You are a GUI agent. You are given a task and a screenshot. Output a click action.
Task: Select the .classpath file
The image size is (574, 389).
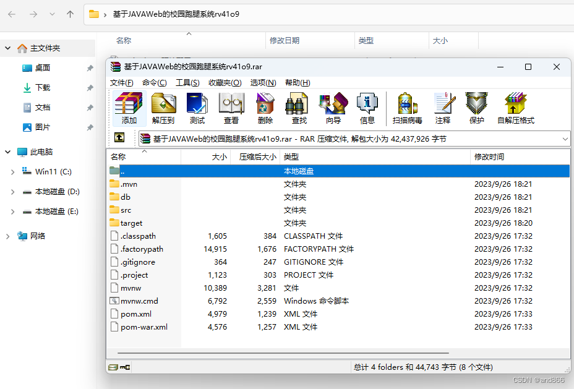point(338,236)
